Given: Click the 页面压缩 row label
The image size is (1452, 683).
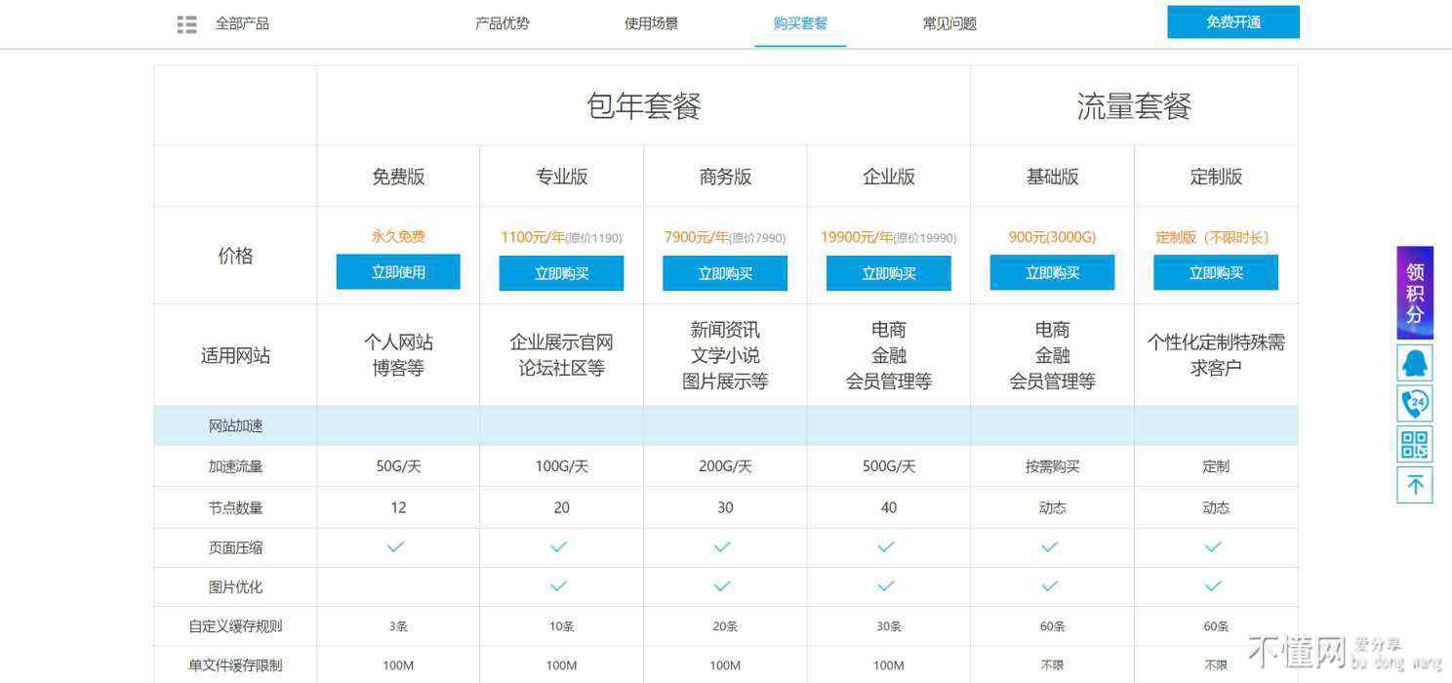Looking at the screenshot, I should [x=235, y=547].
